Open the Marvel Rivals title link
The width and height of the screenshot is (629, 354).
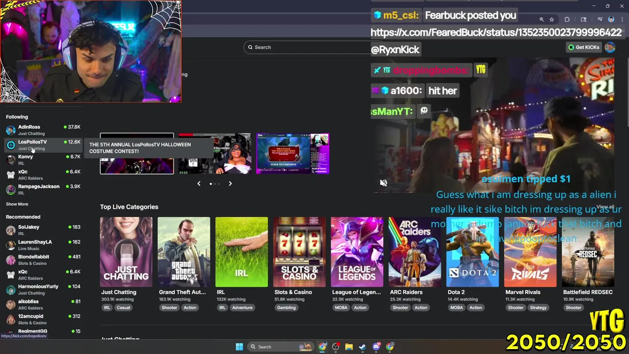pyautogui.click(x=523, y=292)
